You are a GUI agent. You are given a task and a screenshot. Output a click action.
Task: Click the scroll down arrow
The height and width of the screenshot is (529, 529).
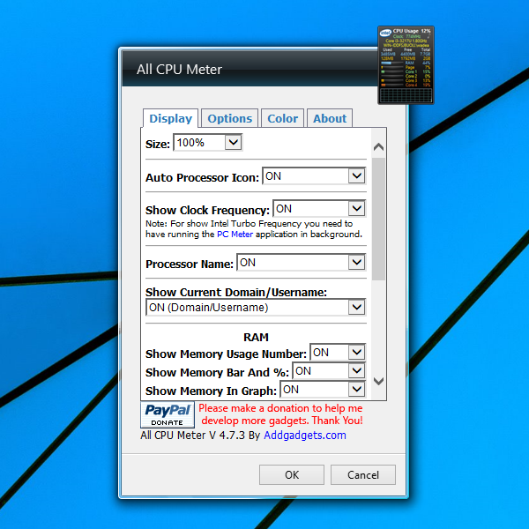[x=378, y=381]
